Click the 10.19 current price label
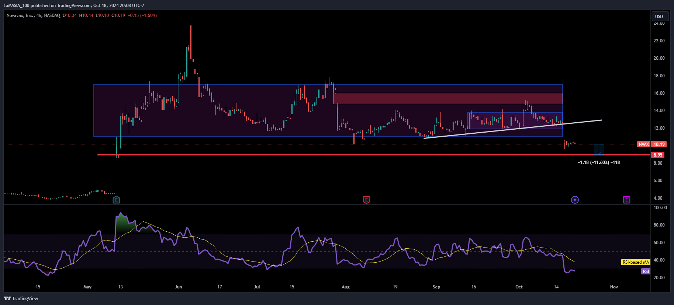The image size is (674, 305). click(659, 144)
